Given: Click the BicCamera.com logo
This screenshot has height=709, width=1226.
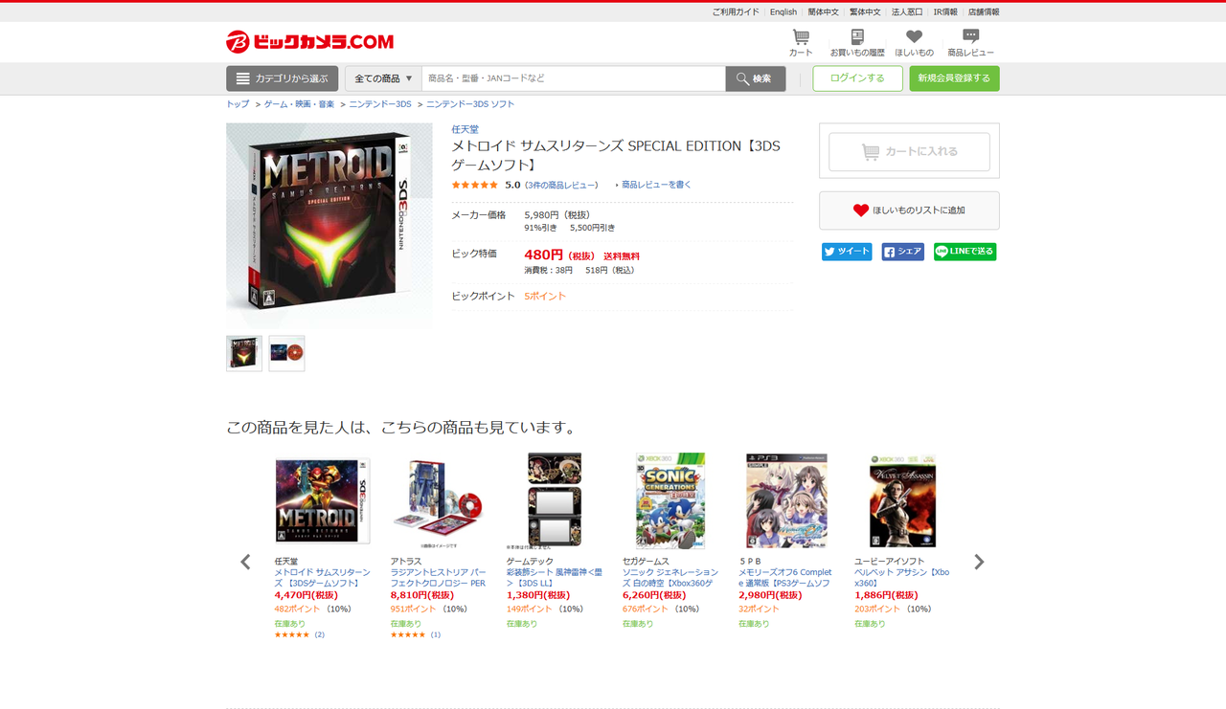Looking at the screenshot, I should (x=309, y=42).
